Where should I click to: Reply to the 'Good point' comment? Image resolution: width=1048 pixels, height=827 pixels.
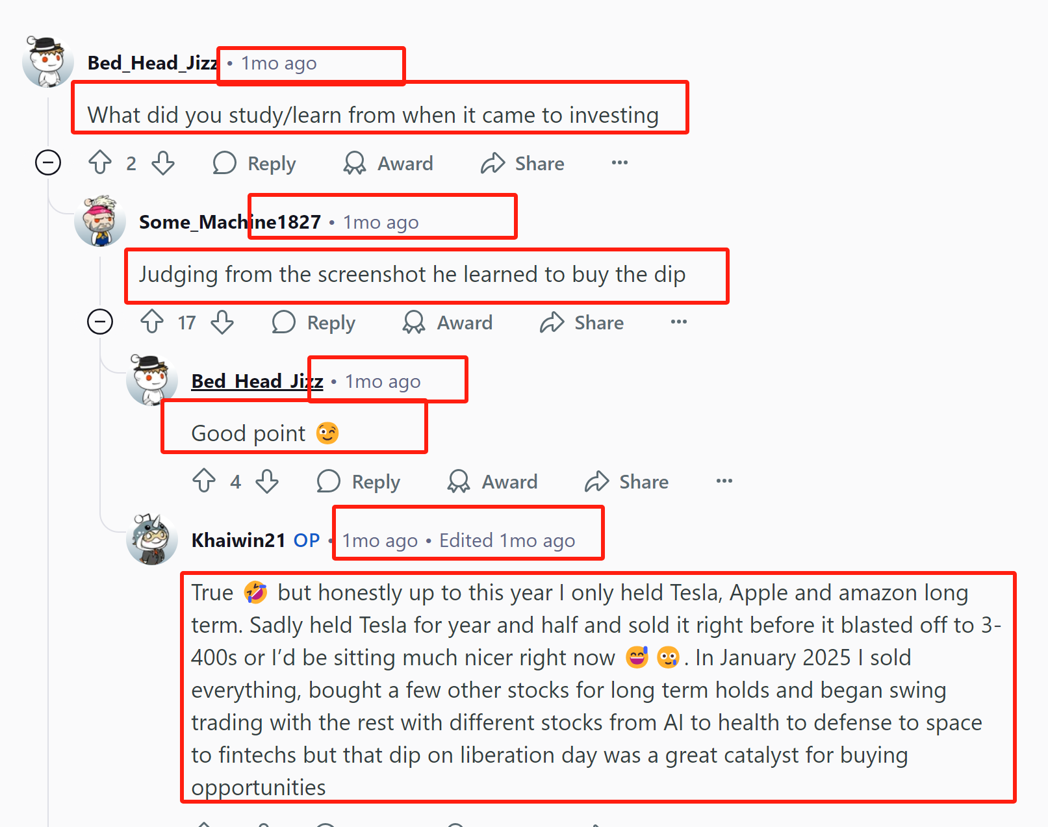click(359, 481)
